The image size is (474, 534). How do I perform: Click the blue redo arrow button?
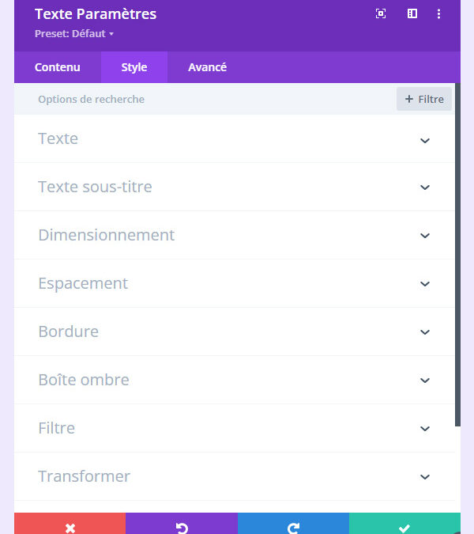293,527
